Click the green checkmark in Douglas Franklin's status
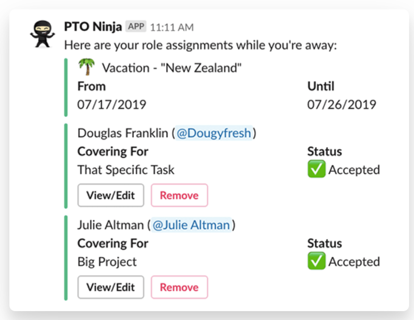 click(x=316, y=170)
